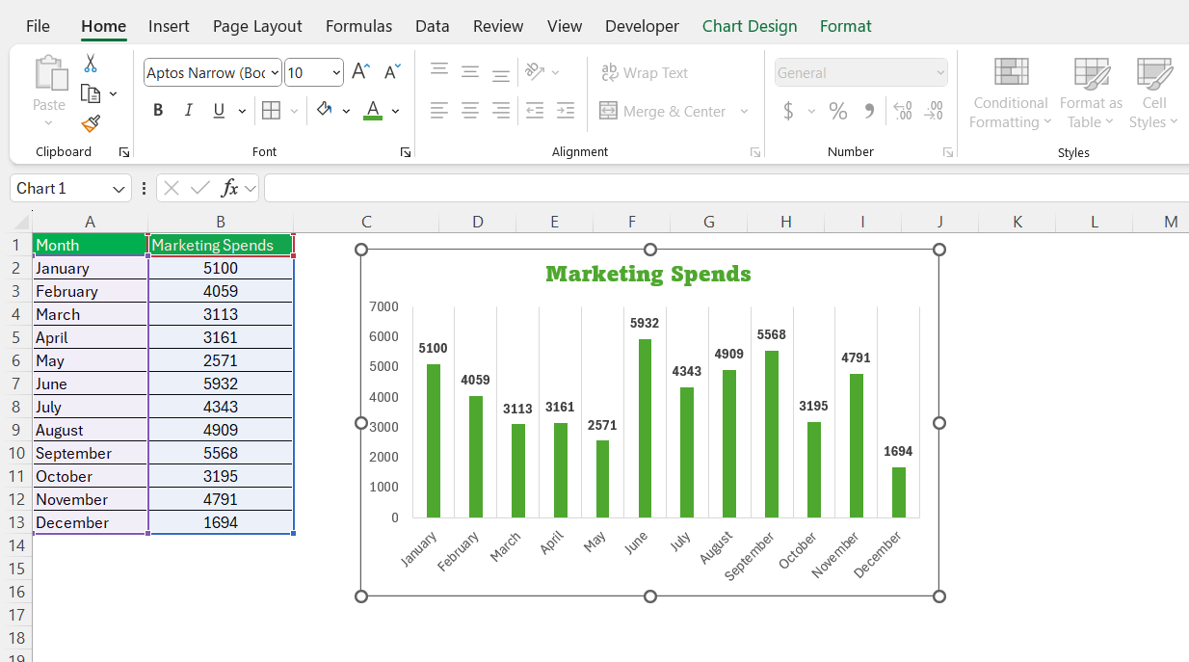Click cell with value 5932
This screenshot has height=662, width=1189.
221,384
